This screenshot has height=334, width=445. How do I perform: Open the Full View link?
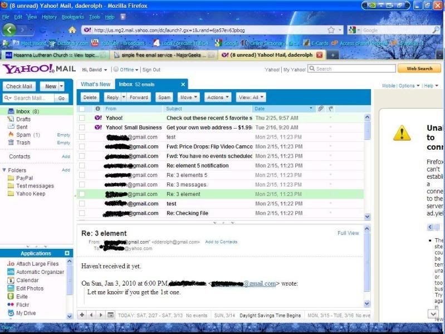coord(348,233)
